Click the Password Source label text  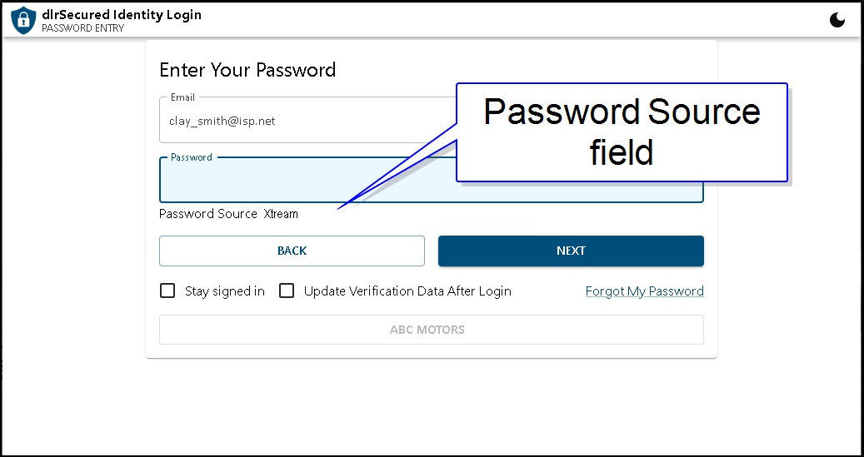(208, 214)
